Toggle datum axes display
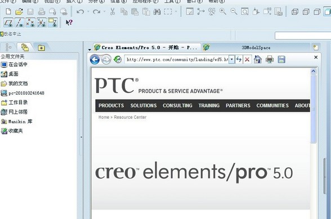Screen dimensions: 331x219 click(x=19, y=23)
